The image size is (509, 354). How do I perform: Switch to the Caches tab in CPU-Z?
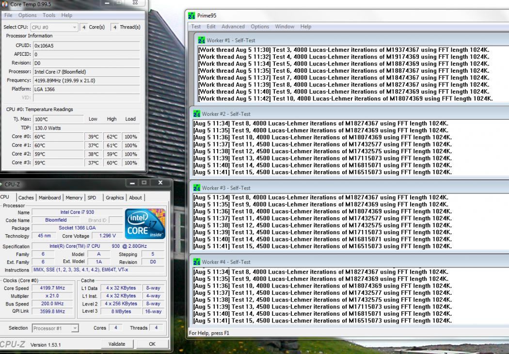[26, 198]
